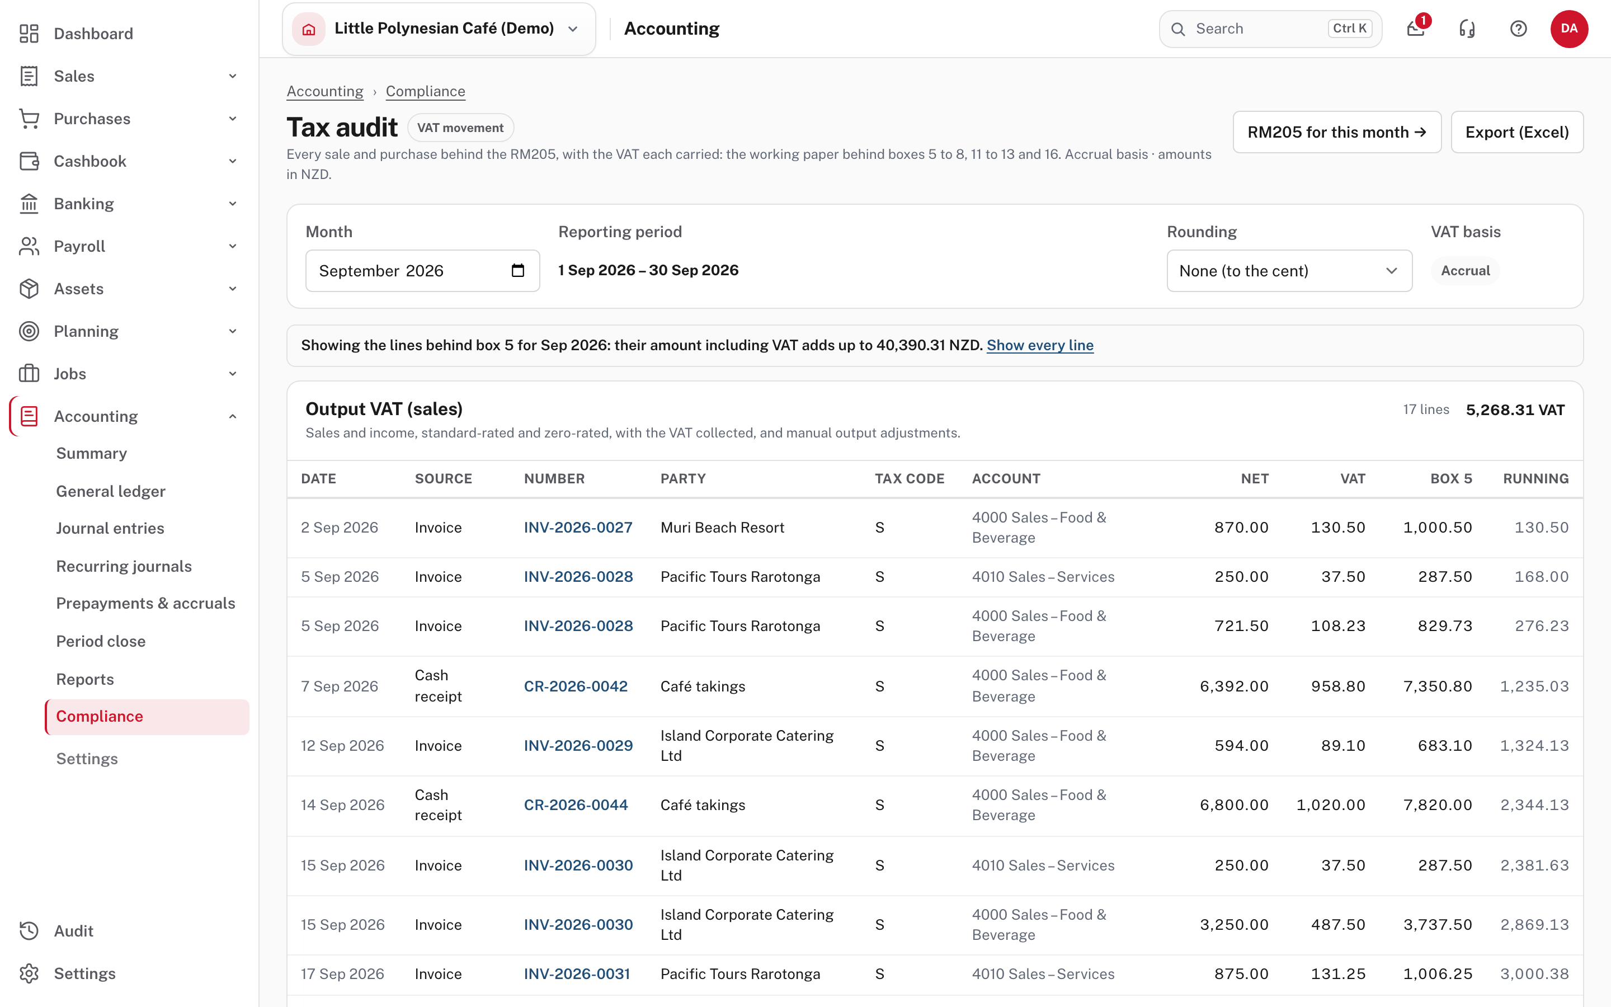The image size is (1611, 1007).
Task: Open the Rounding dropdown
Action: 1289,270
